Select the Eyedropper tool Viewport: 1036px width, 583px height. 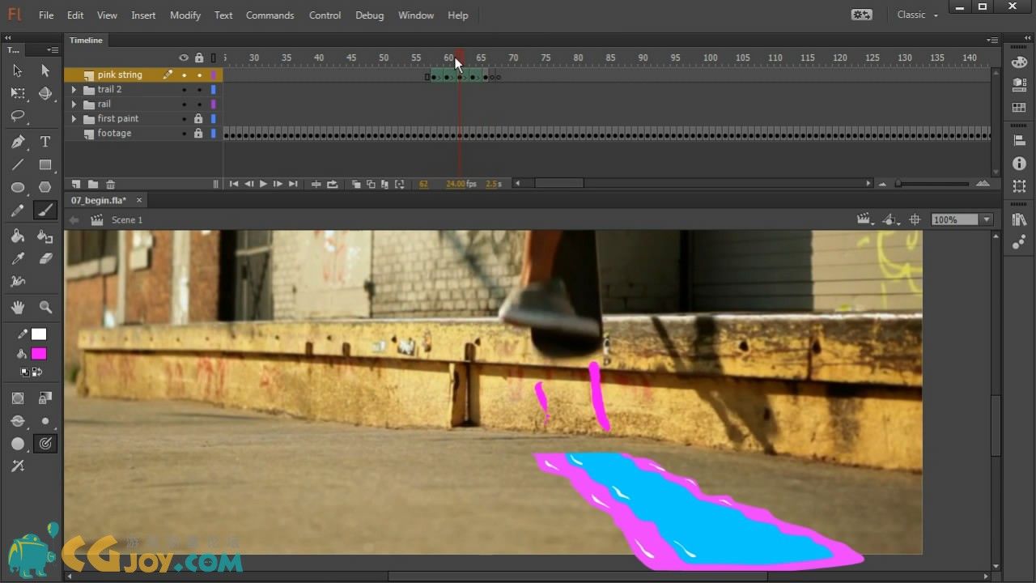coord(17,259)
